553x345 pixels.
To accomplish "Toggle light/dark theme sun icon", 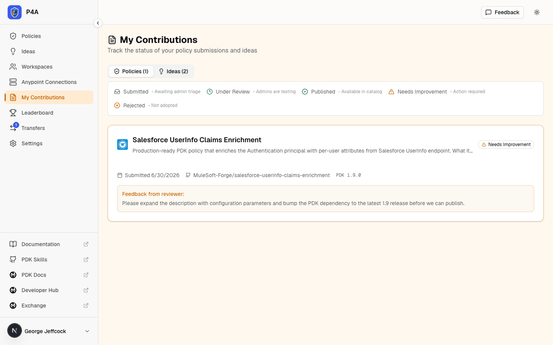I will [x=537, y=12].
